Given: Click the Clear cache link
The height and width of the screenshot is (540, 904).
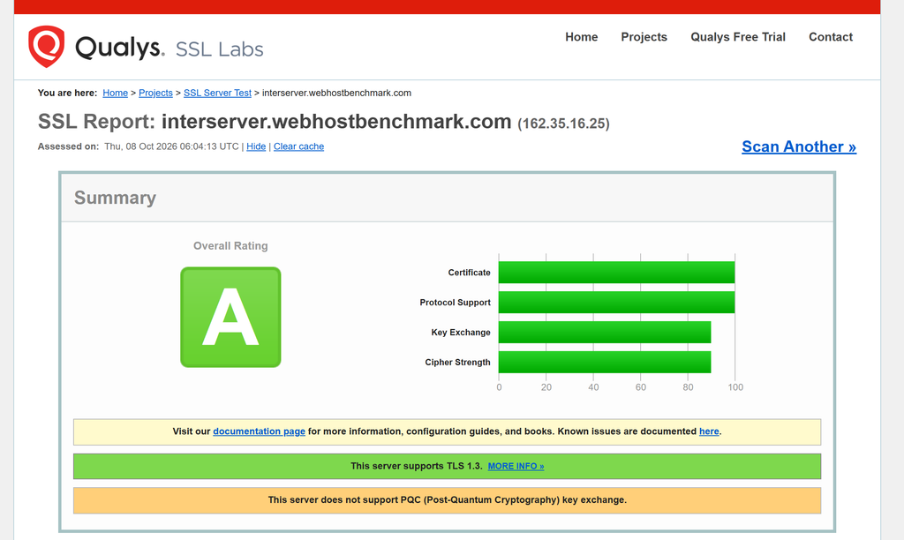Looking at the screenshot, I should point(298,146).
